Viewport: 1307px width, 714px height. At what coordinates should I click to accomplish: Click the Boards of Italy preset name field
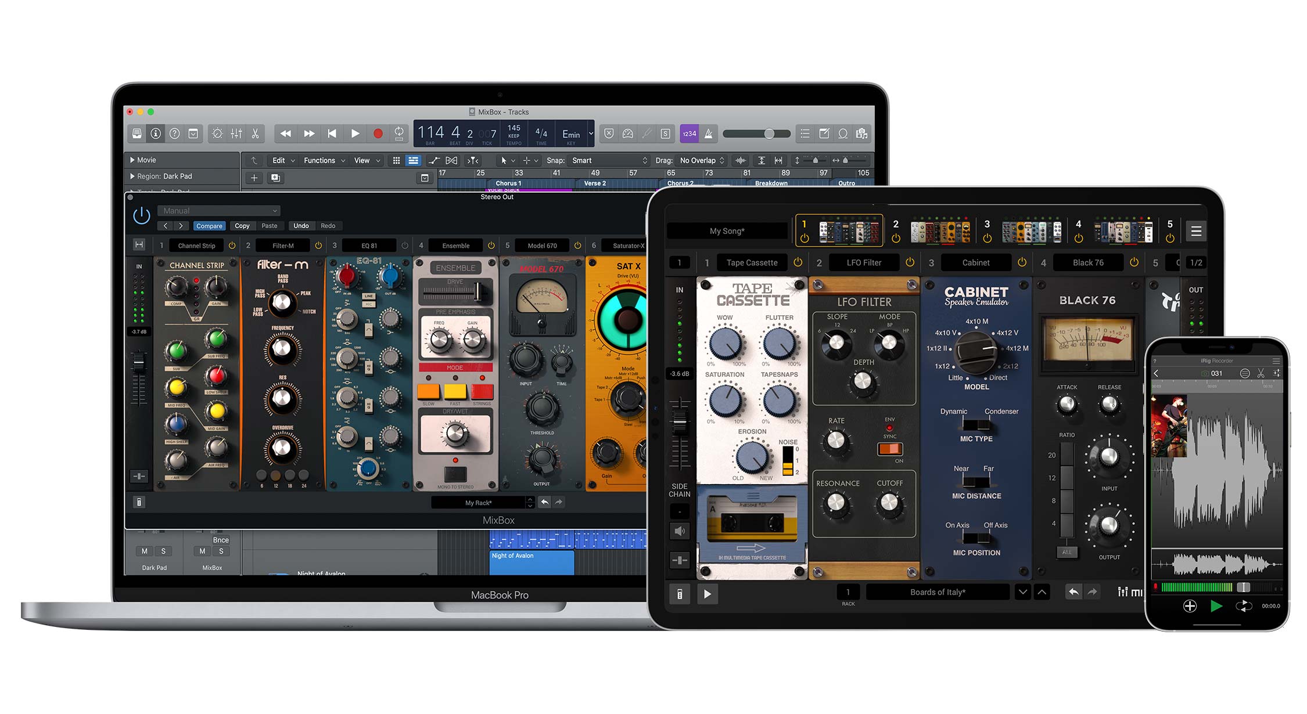click(x=938, y=592)
